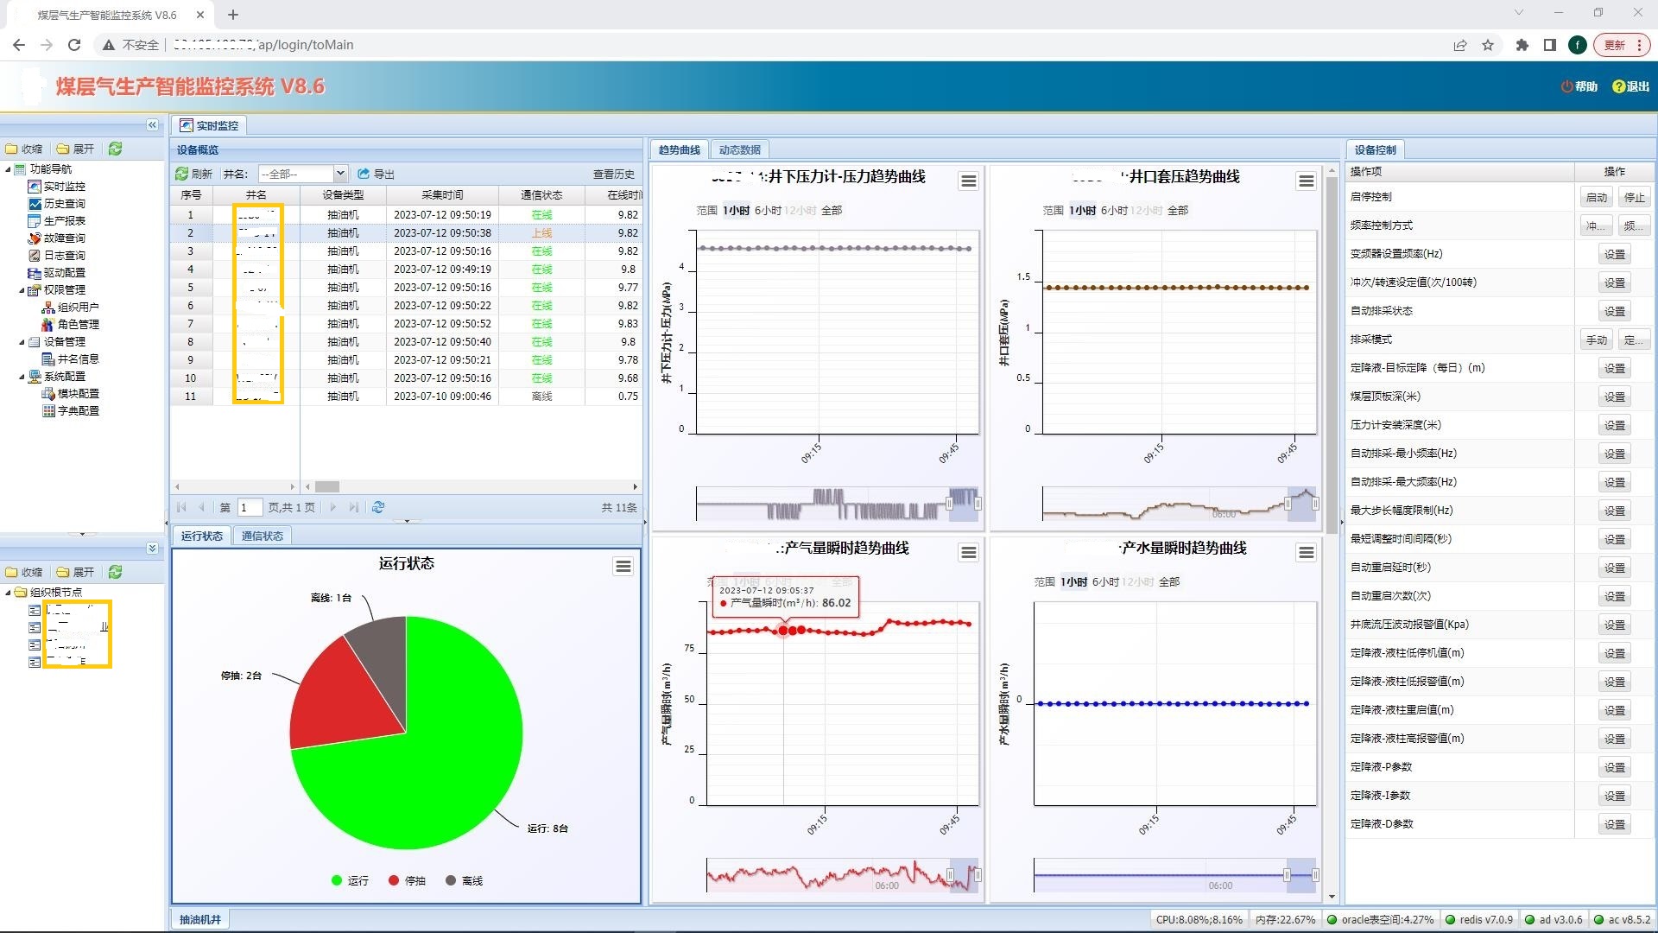Click 收缩 in upper navigation toolbar

(24, 149)
